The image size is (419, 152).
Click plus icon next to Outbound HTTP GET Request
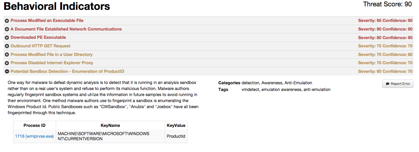(7, 46)
